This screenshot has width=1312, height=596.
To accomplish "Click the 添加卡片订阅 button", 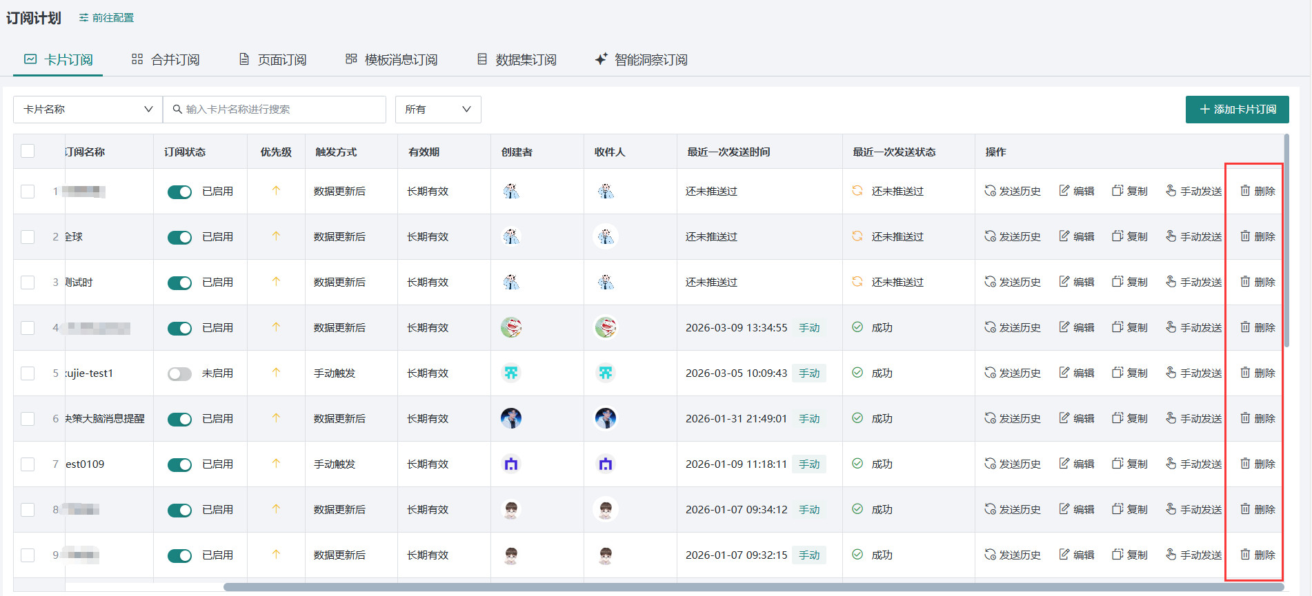I will 1237,110.
